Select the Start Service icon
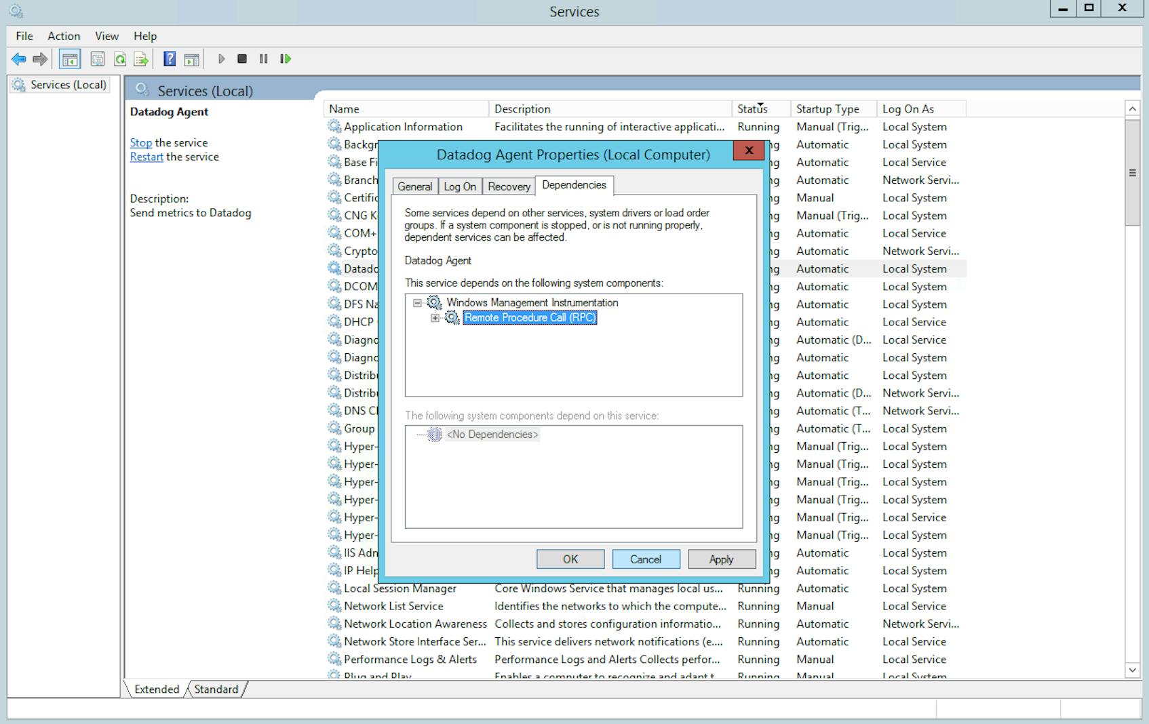This screenshot has width=1149, height=724. (x=222, y=59)
